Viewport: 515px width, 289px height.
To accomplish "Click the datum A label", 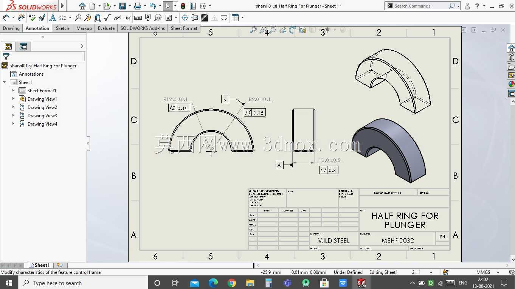I will click(279, 165).
